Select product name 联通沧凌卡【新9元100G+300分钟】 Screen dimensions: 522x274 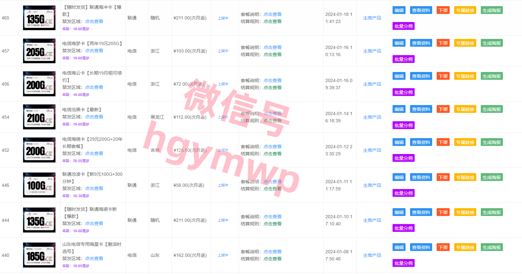(x=92, y=178)
